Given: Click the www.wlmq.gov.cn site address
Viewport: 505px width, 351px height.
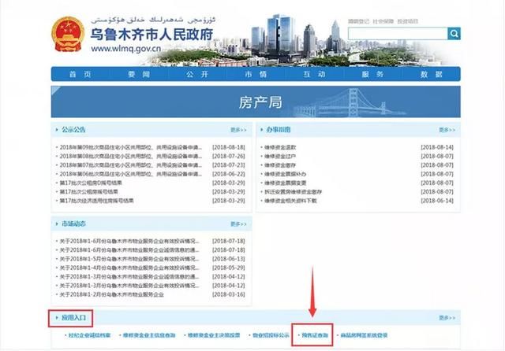Looking at the screenshot, I should click(126, 49).
